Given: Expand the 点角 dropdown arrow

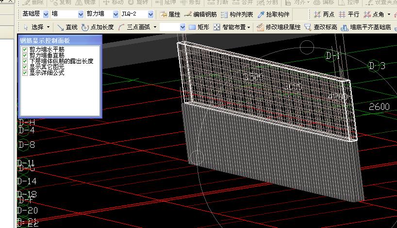Looking at the screenshot, I should click(x=389, y=15).
